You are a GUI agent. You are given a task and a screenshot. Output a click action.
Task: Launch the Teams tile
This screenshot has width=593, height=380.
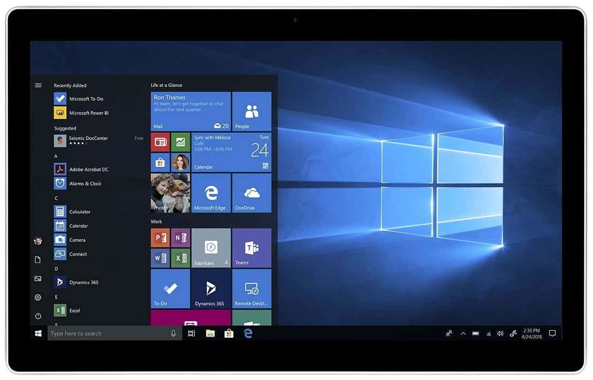pos(252,248)
